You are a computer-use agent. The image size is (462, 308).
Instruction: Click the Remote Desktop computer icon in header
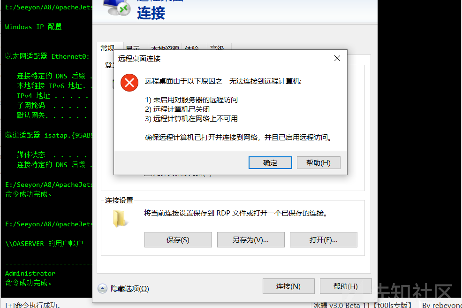click(116, 8)
